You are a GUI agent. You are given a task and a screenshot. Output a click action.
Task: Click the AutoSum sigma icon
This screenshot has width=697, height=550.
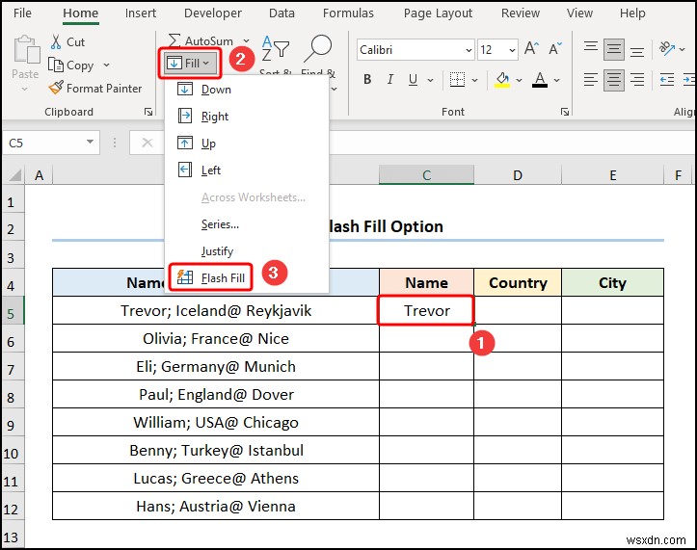point(174,40)
